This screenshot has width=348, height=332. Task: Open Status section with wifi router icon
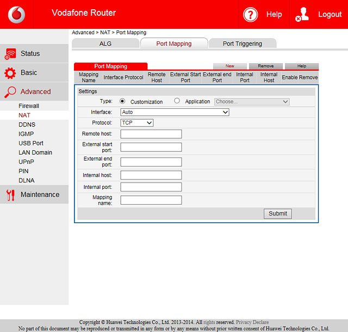tap(10, 53)
